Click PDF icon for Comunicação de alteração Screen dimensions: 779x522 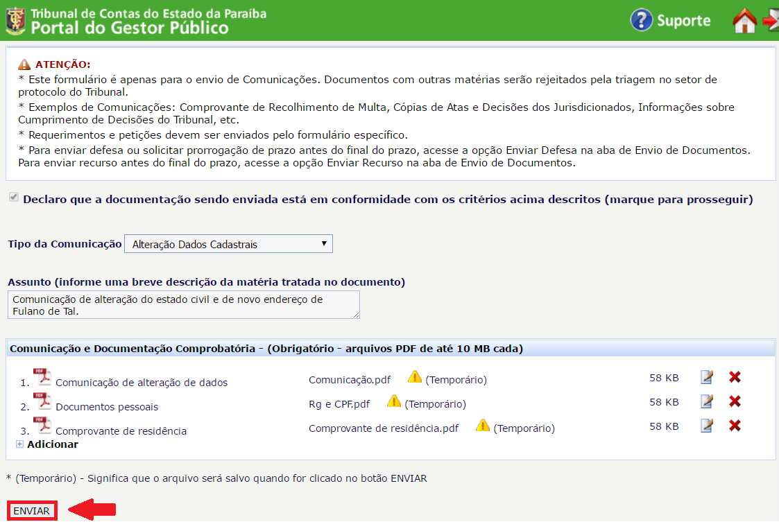coord(42,377)
